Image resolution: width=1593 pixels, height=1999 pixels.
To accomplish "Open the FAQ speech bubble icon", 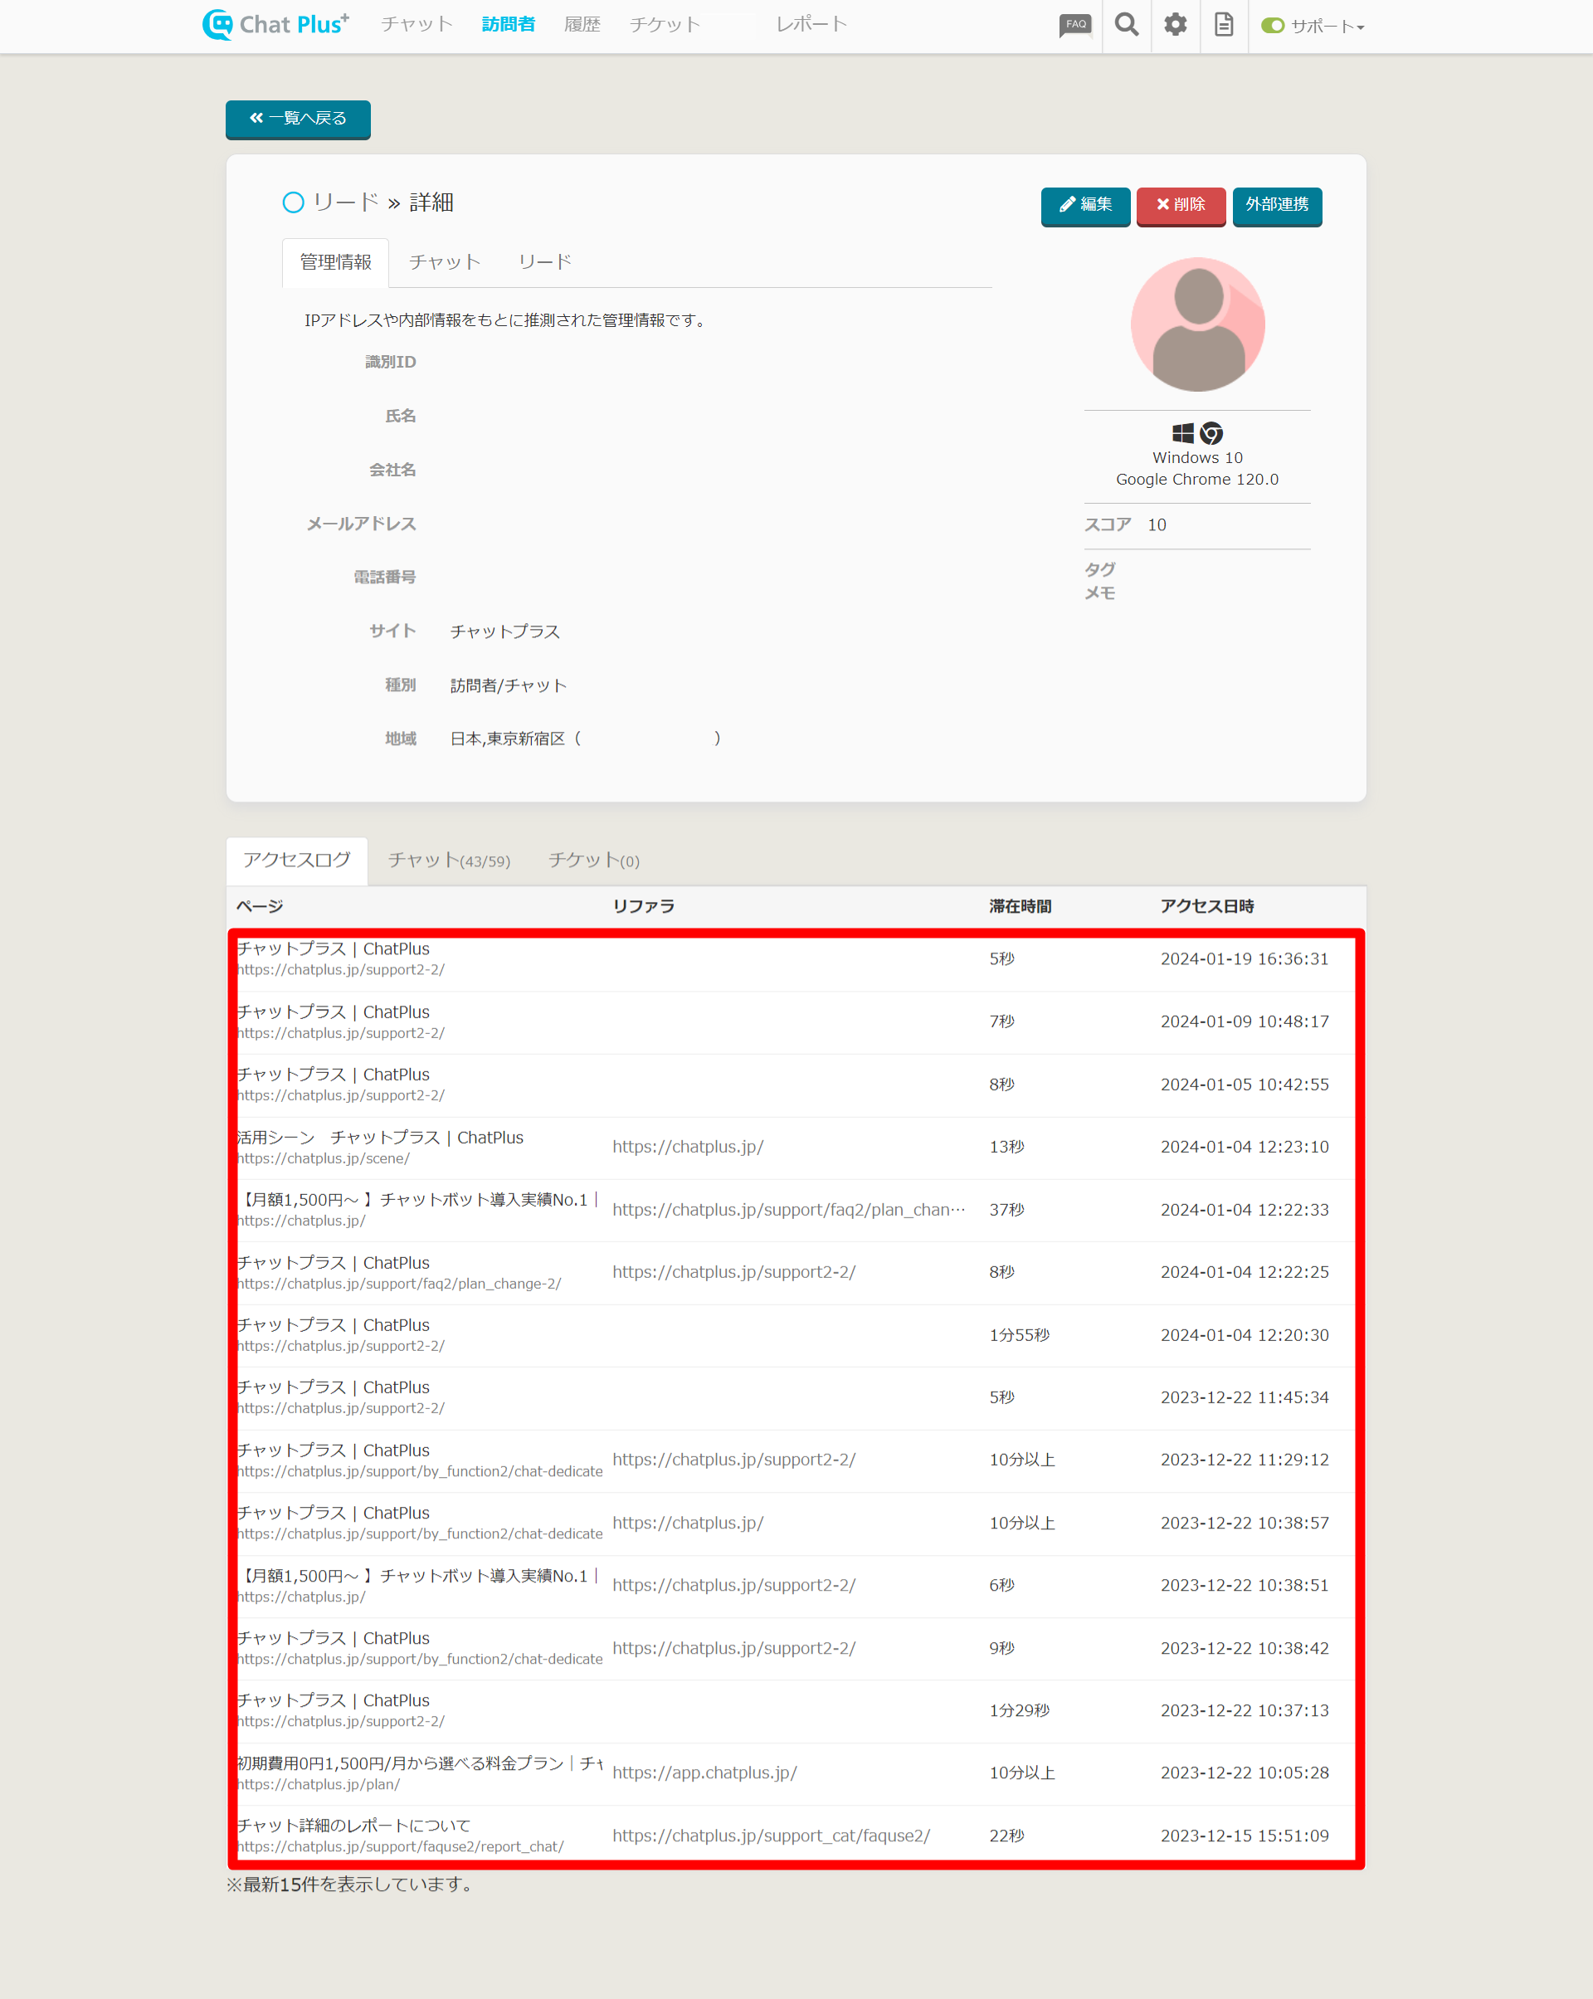I will point(1074,25).
